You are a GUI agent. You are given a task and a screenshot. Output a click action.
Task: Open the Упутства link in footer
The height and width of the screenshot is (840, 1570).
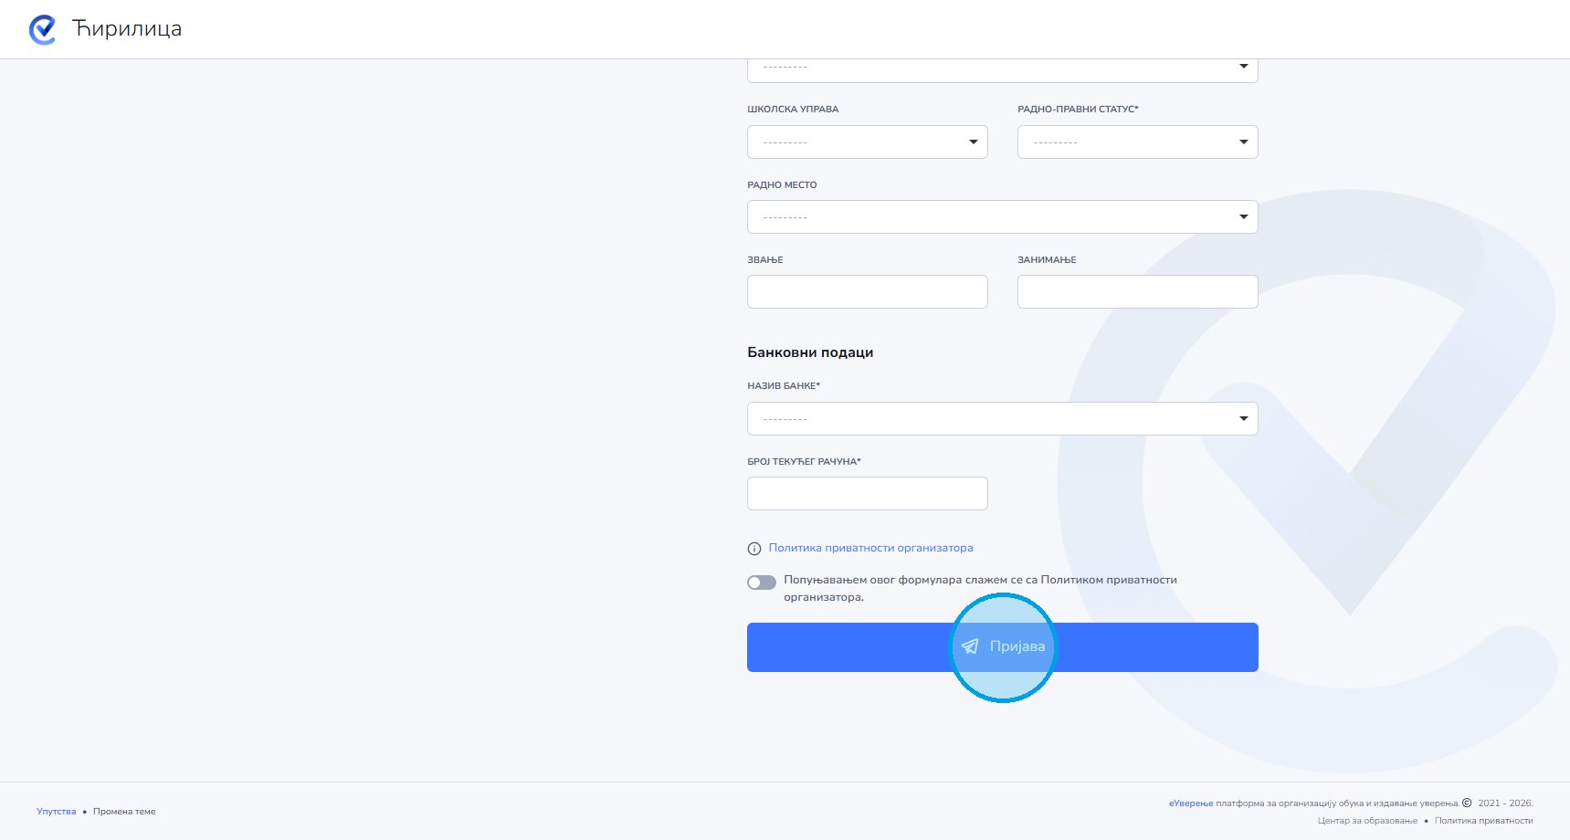pos(57,812)
